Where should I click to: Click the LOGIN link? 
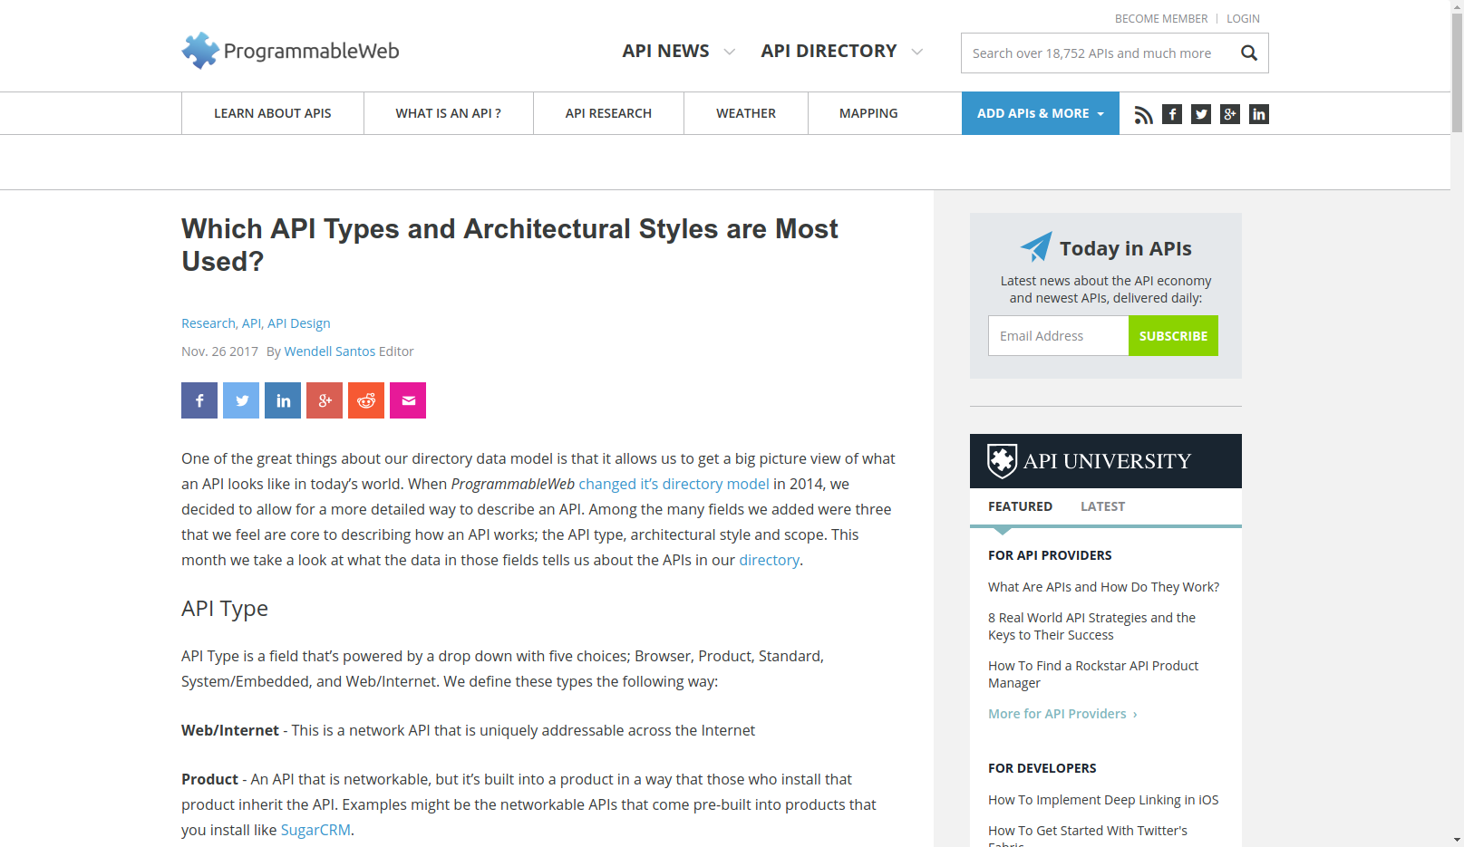pyautogui.click(x=1243, y=18)
